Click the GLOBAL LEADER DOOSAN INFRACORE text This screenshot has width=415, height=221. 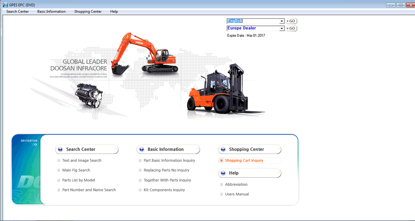(x=79, y=65)
